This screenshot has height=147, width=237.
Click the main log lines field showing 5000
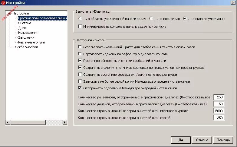(x=219, y=111)
